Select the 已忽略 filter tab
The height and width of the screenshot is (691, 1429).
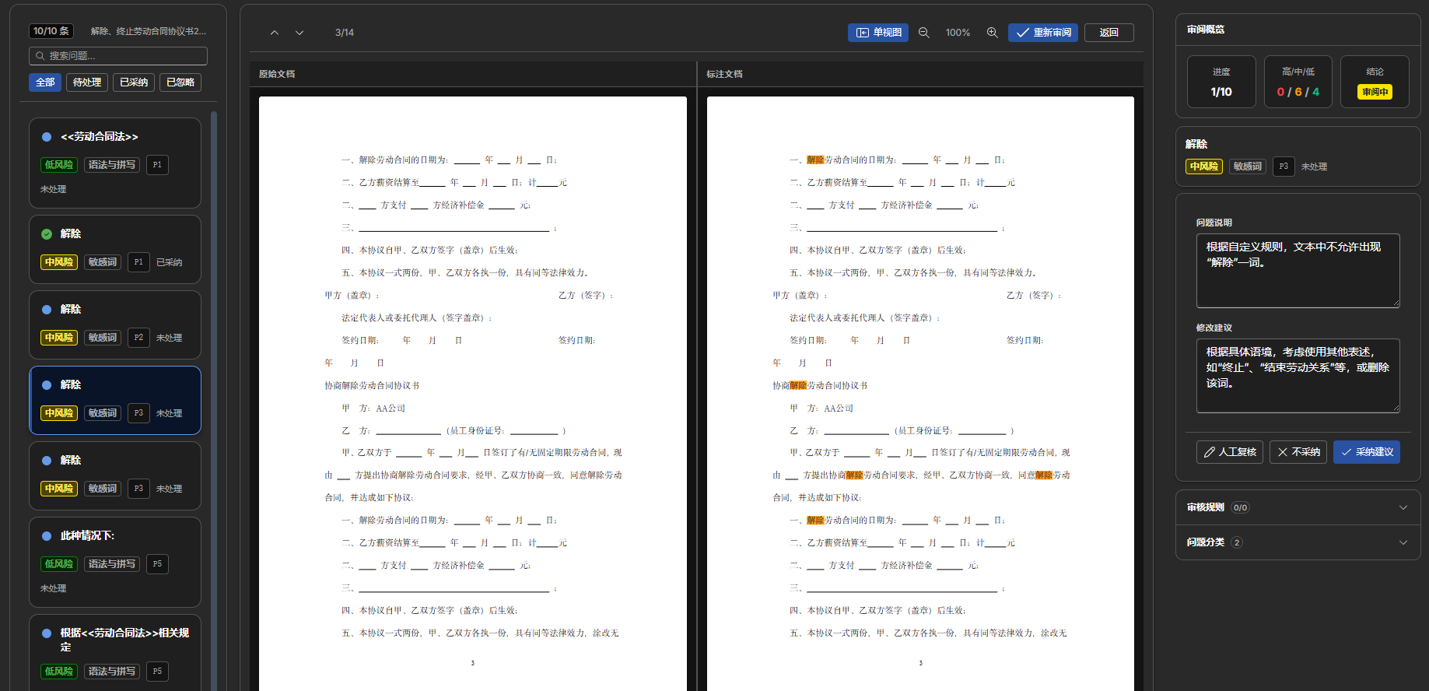(180, 82)
